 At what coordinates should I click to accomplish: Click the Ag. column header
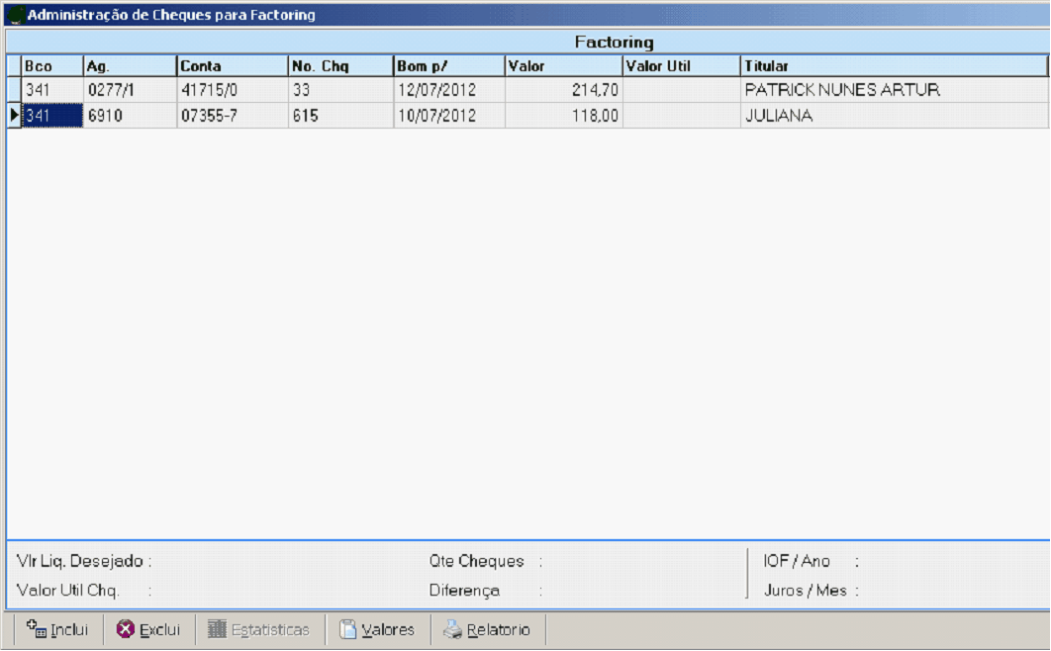click(x=130, y=66)
